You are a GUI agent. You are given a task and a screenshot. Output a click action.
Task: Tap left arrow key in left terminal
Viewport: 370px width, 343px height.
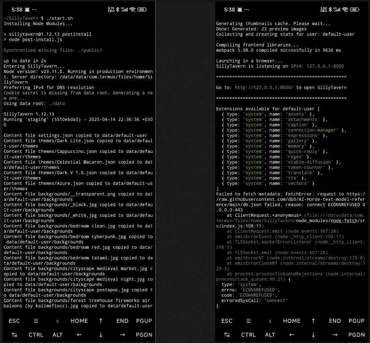pyautogui.click(x=79, y=335)
